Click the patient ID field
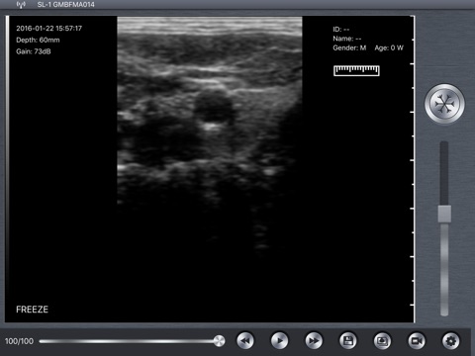475x356 pixels. 341,30
